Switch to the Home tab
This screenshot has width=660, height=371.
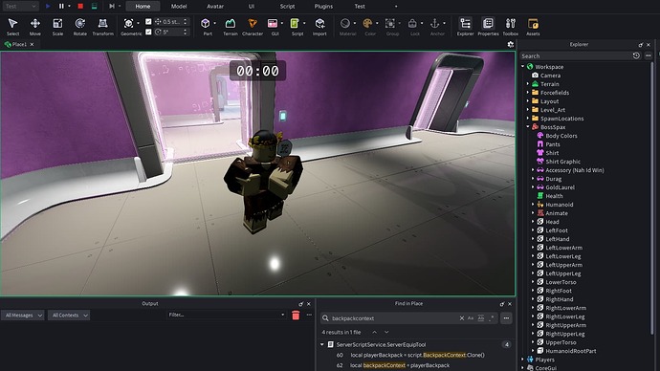click(x=143, y=6)
